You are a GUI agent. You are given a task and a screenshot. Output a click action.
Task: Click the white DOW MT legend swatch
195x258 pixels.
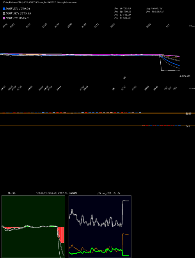tap(4, 13)
